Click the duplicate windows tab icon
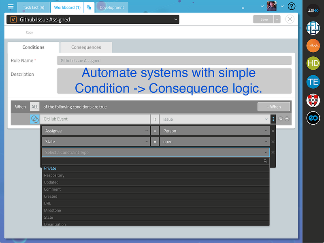This screenshot has width=324, height=243. point(89,7)
